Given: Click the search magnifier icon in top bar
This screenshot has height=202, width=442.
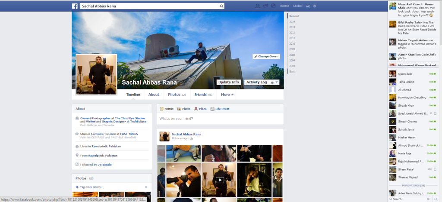Looking at the screenshot, I should pyautogui.click(x=221, y=6).
